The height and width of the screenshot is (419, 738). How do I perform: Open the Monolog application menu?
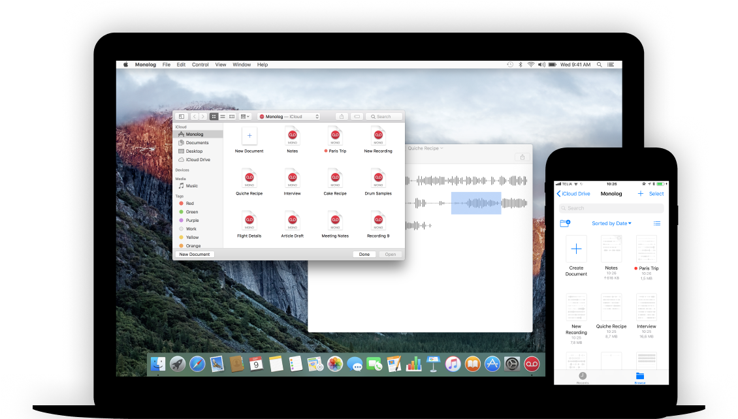[146, 65]
